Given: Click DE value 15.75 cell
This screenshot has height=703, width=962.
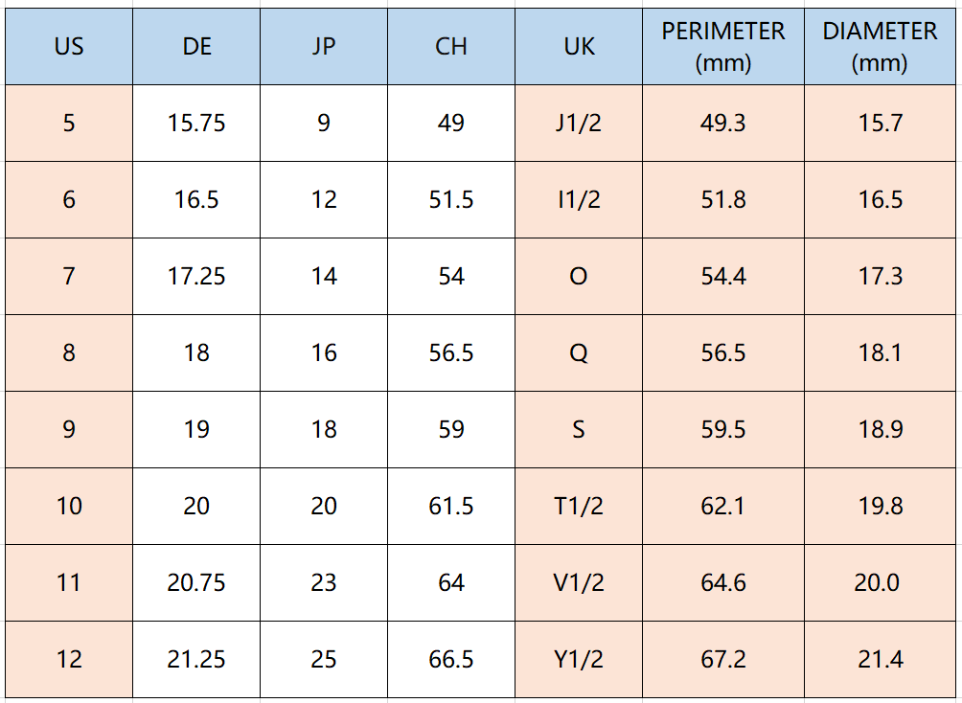Looking at the screenshot, I should [x=196, y=123].
